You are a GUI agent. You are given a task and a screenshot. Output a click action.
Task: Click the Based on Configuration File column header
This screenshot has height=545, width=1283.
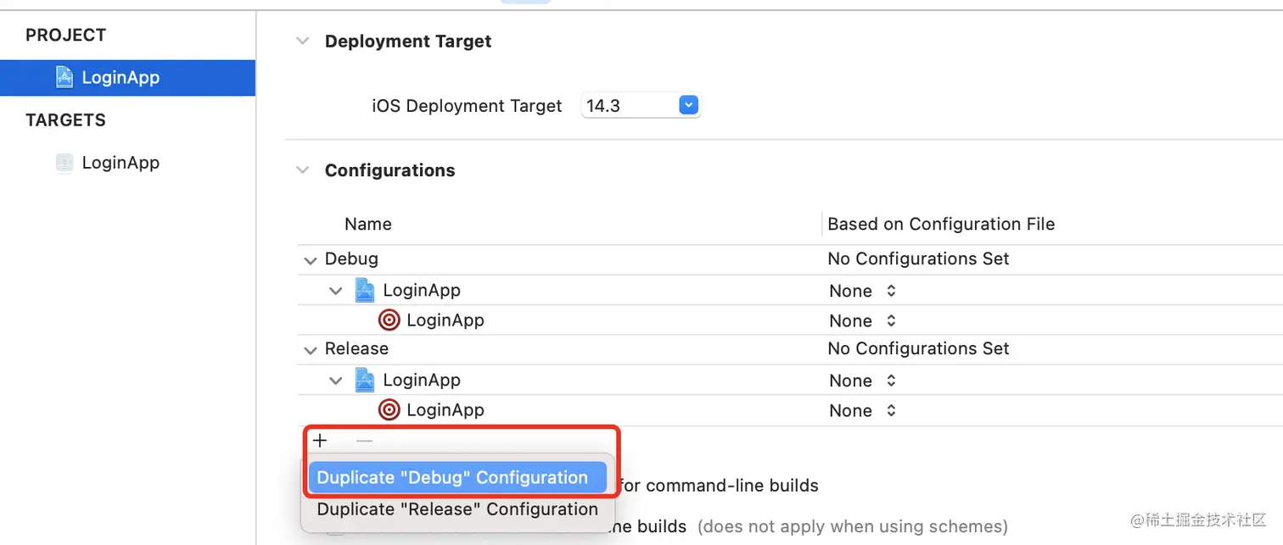pyautogui.click(x=941, y=225)
